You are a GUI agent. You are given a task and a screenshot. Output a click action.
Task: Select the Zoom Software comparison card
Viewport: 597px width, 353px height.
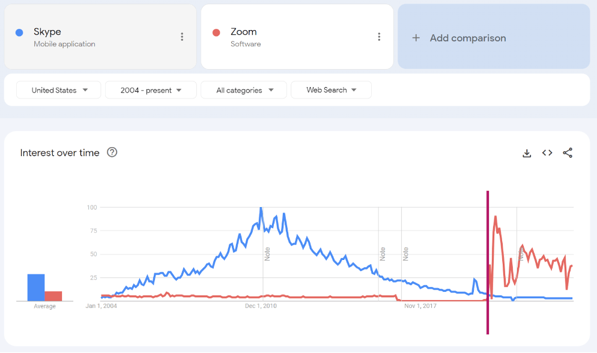click(x=288, y=37)
